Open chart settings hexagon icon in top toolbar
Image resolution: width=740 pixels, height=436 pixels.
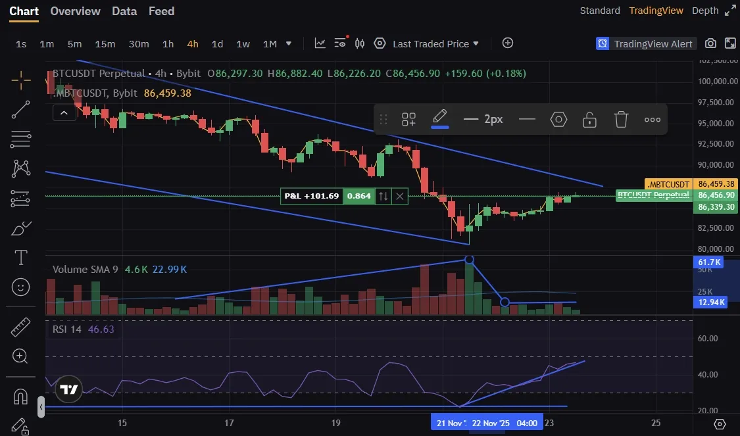coord(380,43)
